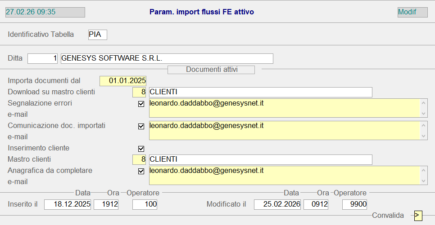Click the Segnalazione errori e-mail text area
Image resolution: width=435 pixels, height=225 pixels.
tap(284, 108)
